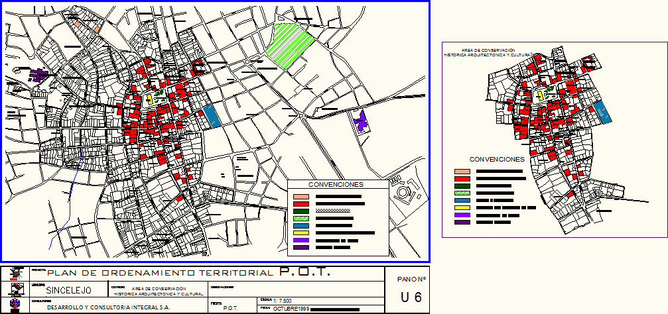This screenshot has width=668, height=314.
Task: Click the circular stadium symbol beside main legend
Action: [403, 193]
